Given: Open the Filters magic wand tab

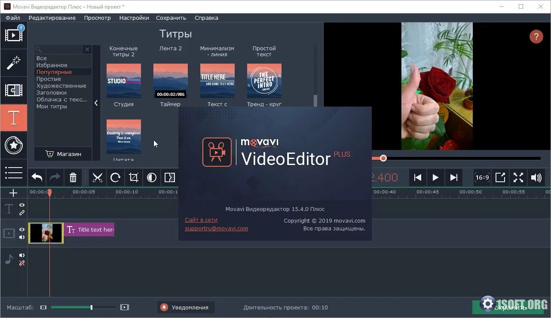Looking at the screenshot, I should tap(13, 63).
